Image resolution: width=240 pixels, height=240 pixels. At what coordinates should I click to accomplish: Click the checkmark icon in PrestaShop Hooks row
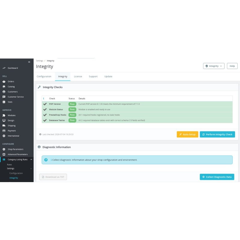(x=45, y=115)
